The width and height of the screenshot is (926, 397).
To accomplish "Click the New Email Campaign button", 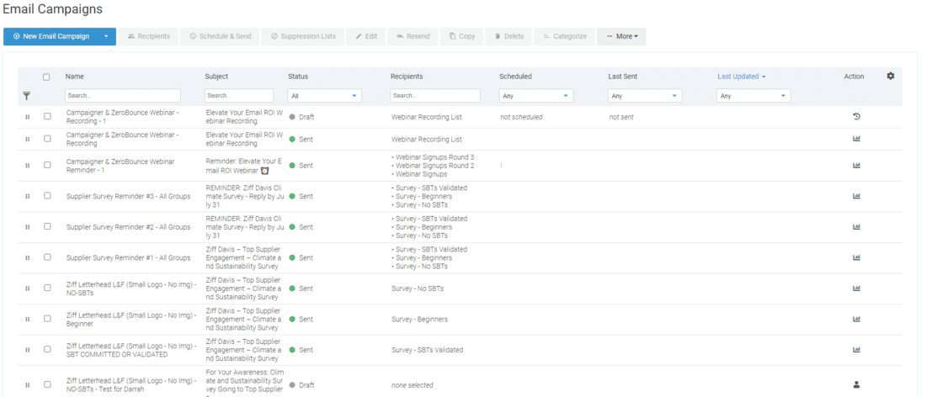I will (51, 36).
